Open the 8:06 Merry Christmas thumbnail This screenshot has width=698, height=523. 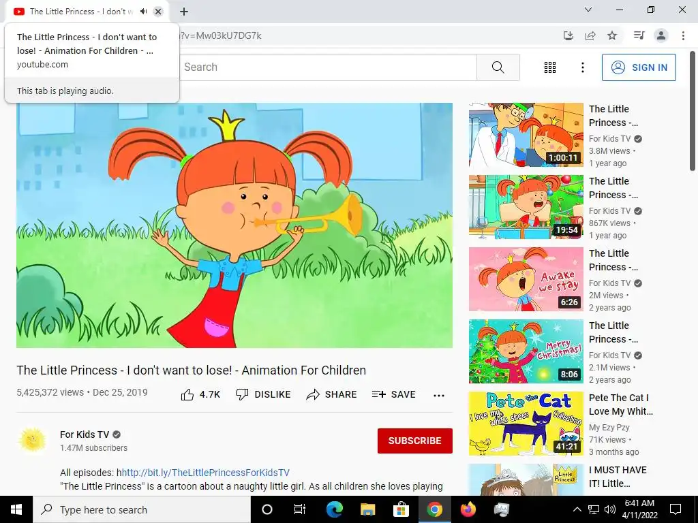click(x=526, y=351)
